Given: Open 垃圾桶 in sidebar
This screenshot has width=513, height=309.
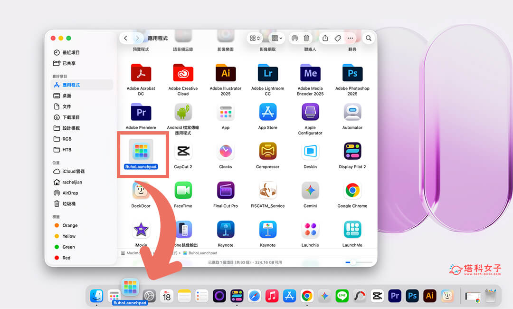Looking at the screenshot, I should (82, 203).
